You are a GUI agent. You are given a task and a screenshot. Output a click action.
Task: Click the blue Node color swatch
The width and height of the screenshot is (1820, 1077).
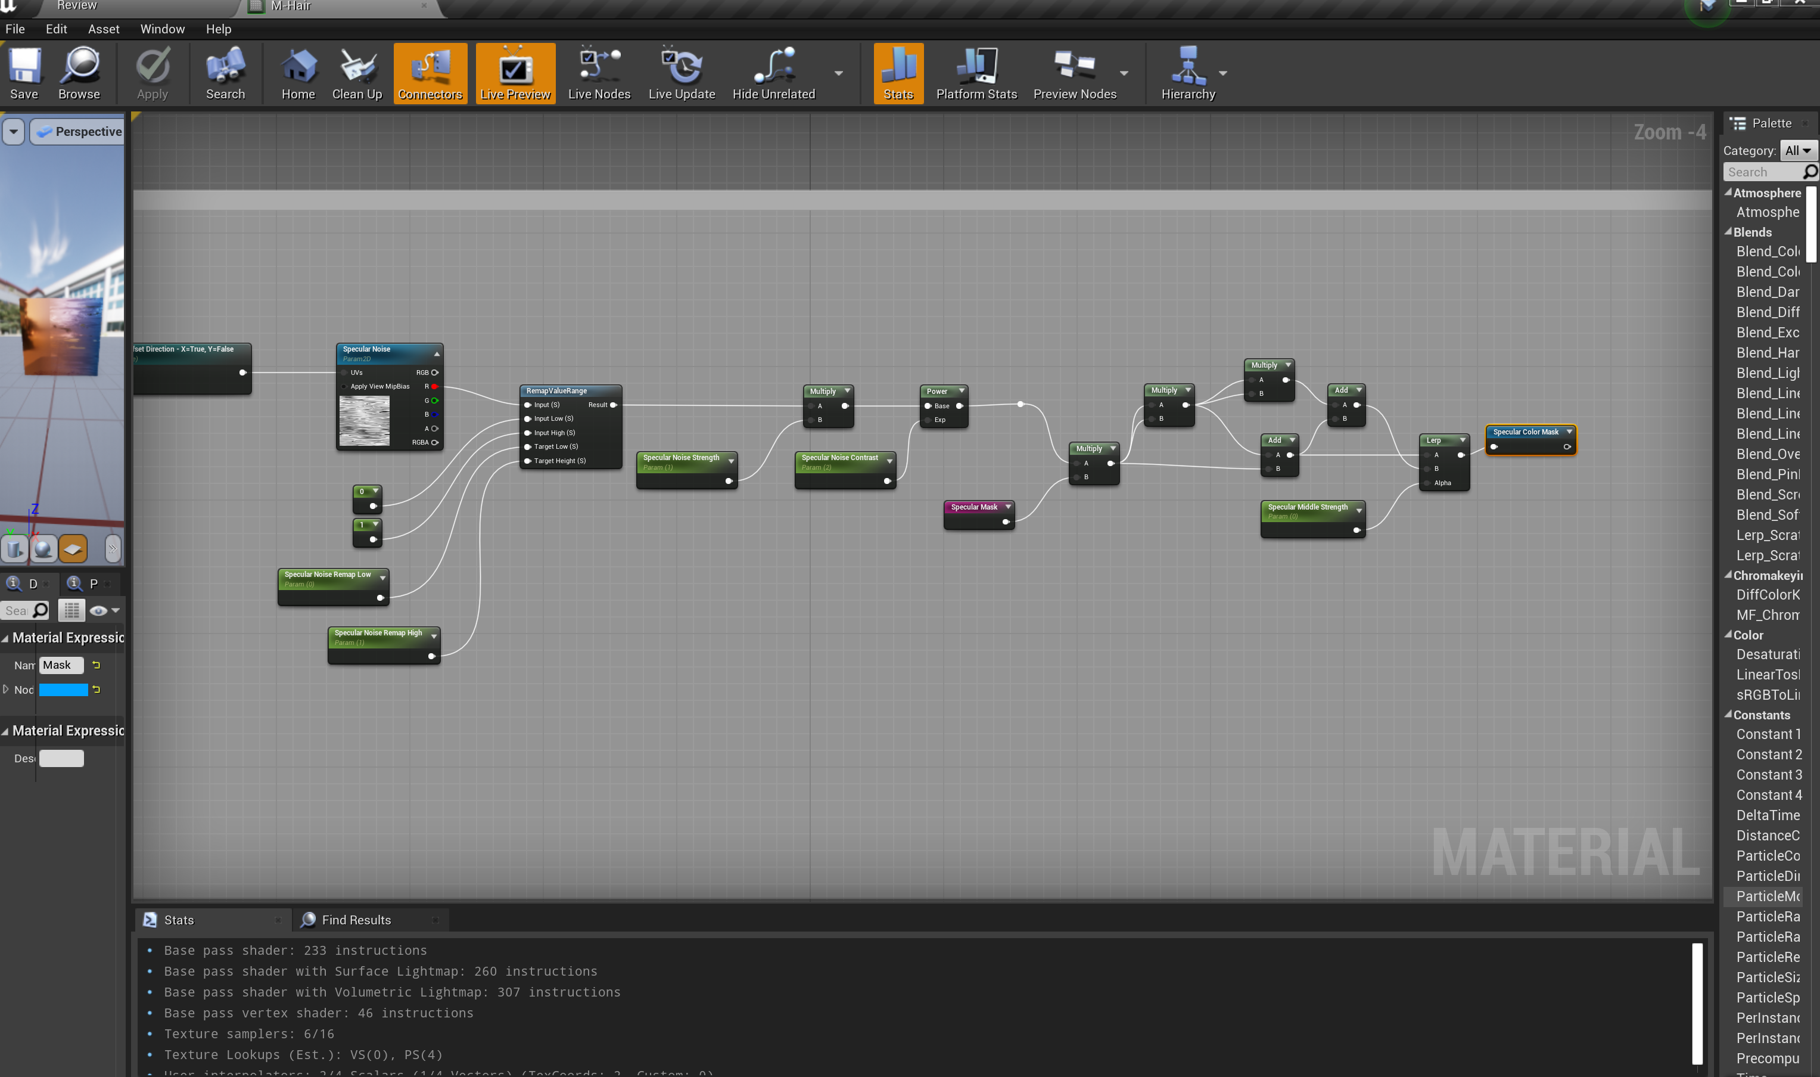(63, 690)
